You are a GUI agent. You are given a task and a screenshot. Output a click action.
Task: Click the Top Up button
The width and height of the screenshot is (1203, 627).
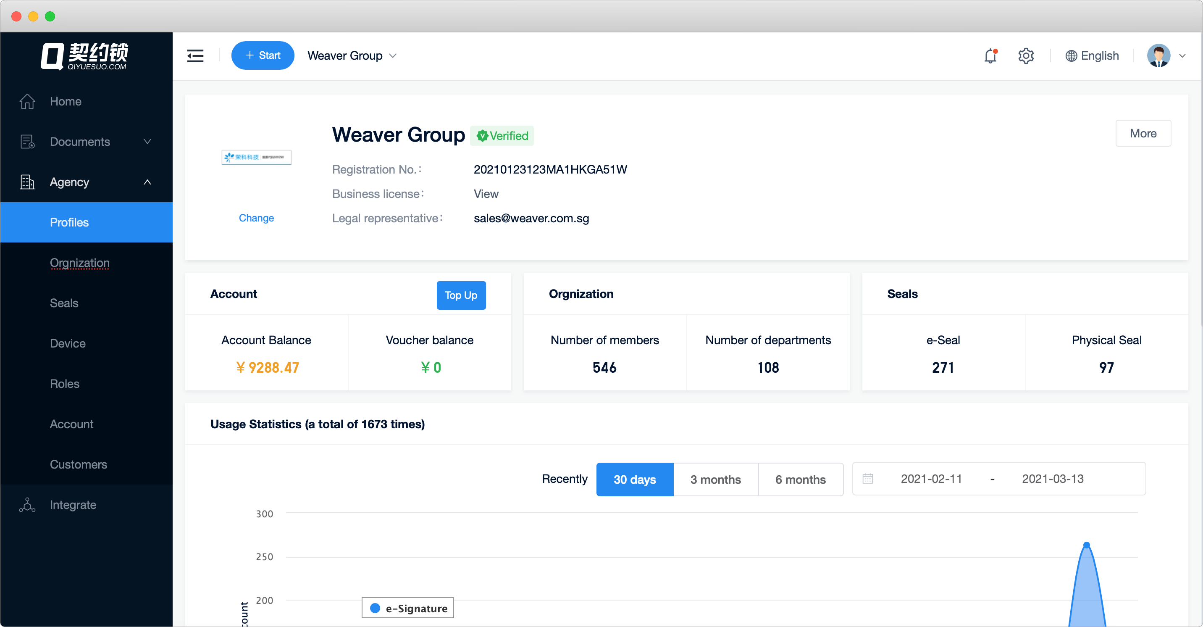(460, 295)
